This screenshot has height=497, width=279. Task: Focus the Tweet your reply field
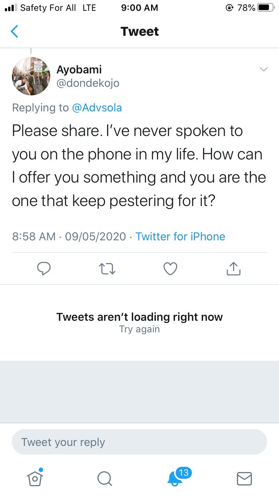click(x=139, y=442)
